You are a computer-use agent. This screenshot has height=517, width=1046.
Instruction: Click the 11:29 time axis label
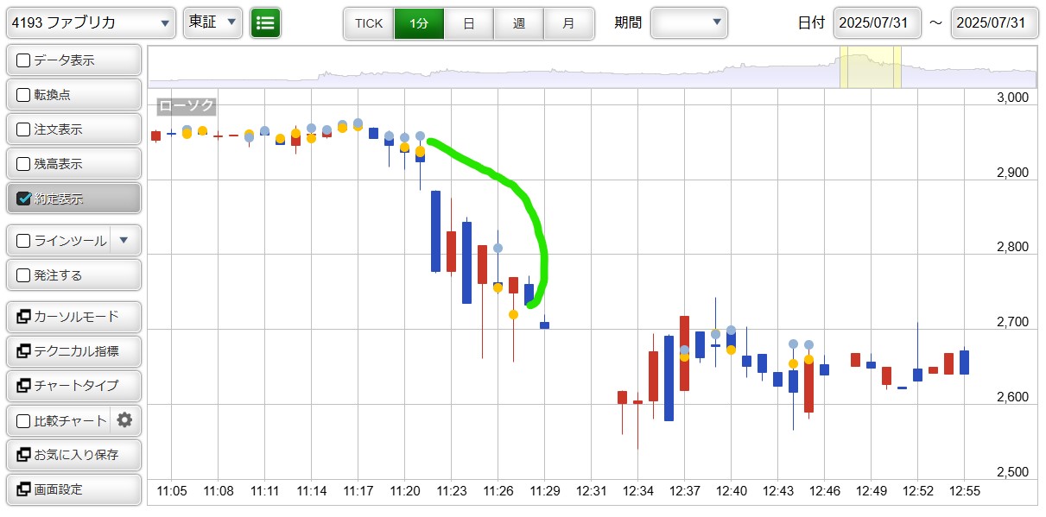[544, 490]
